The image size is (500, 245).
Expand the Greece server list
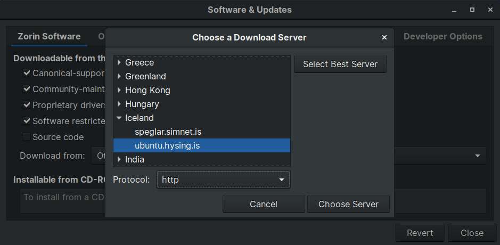[119, 62]
